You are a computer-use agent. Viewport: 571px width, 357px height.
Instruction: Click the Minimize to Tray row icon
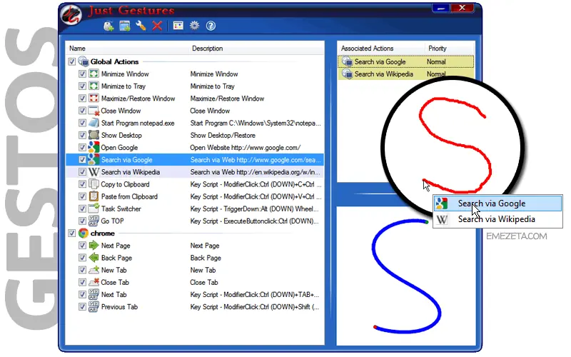(x=94, y=86)
